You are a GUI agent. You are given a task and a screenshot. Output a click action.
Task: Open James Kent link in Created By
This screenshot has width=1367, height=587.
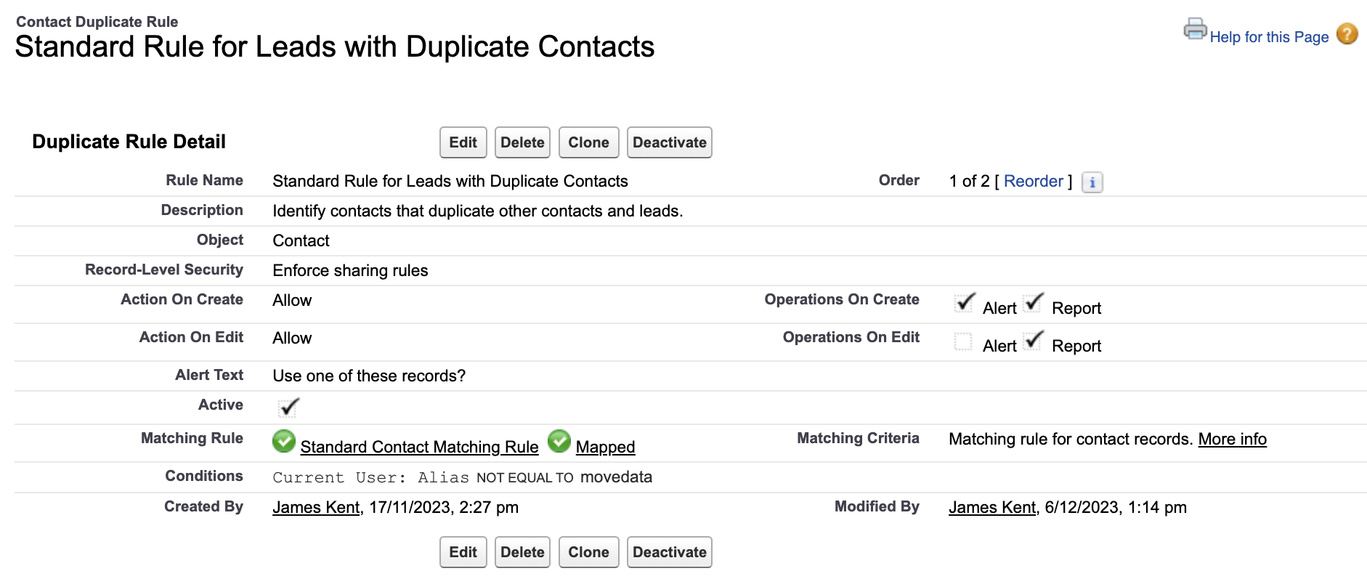316,507
